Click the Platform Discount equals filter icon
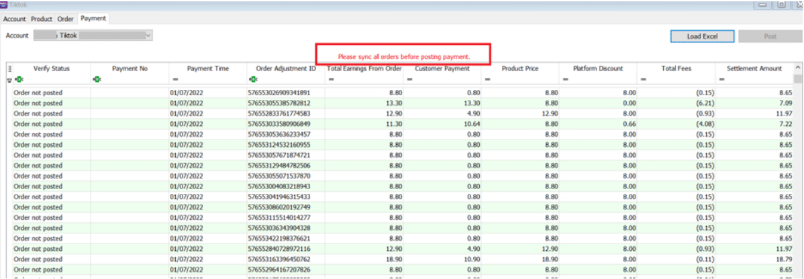 [566, 79]
